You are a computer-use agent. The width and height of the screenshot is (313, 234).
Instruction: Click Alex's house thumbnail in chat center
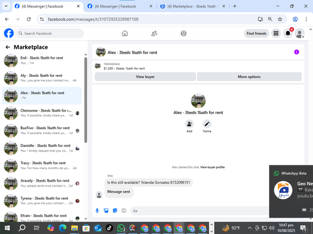198,101
